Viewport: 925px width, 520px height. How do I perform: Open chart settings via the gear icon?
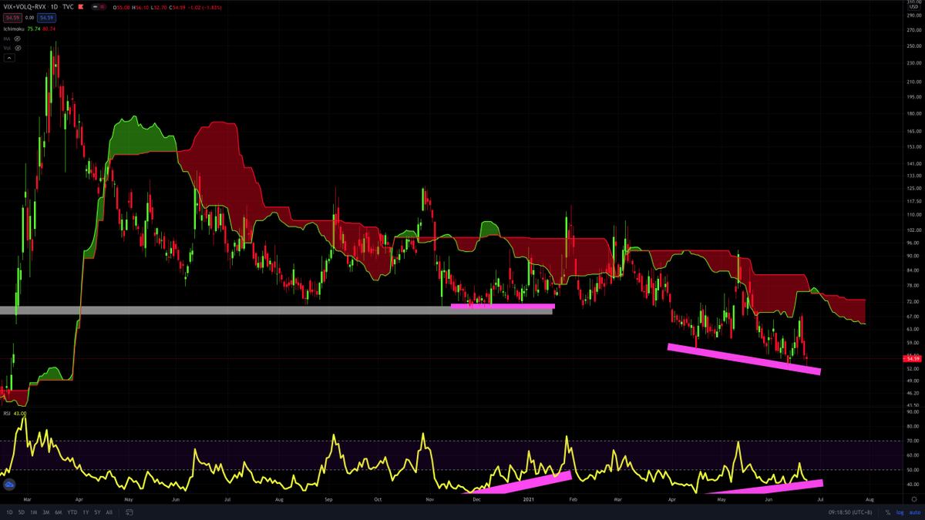[913, 499]
